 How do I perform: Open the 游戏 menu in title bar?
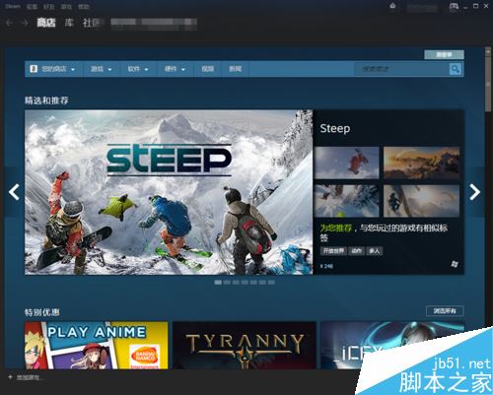[x=66, y=7]
